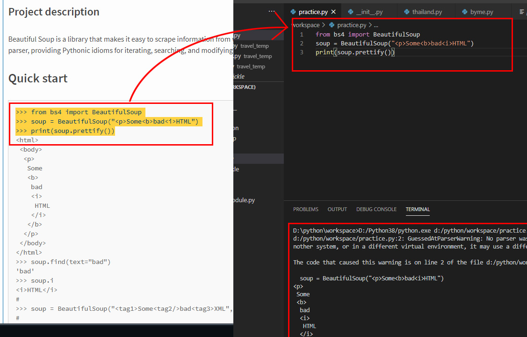527x337 pixels.
Task: Click line number 3 in the editor gutter
Action: (302, 52)
